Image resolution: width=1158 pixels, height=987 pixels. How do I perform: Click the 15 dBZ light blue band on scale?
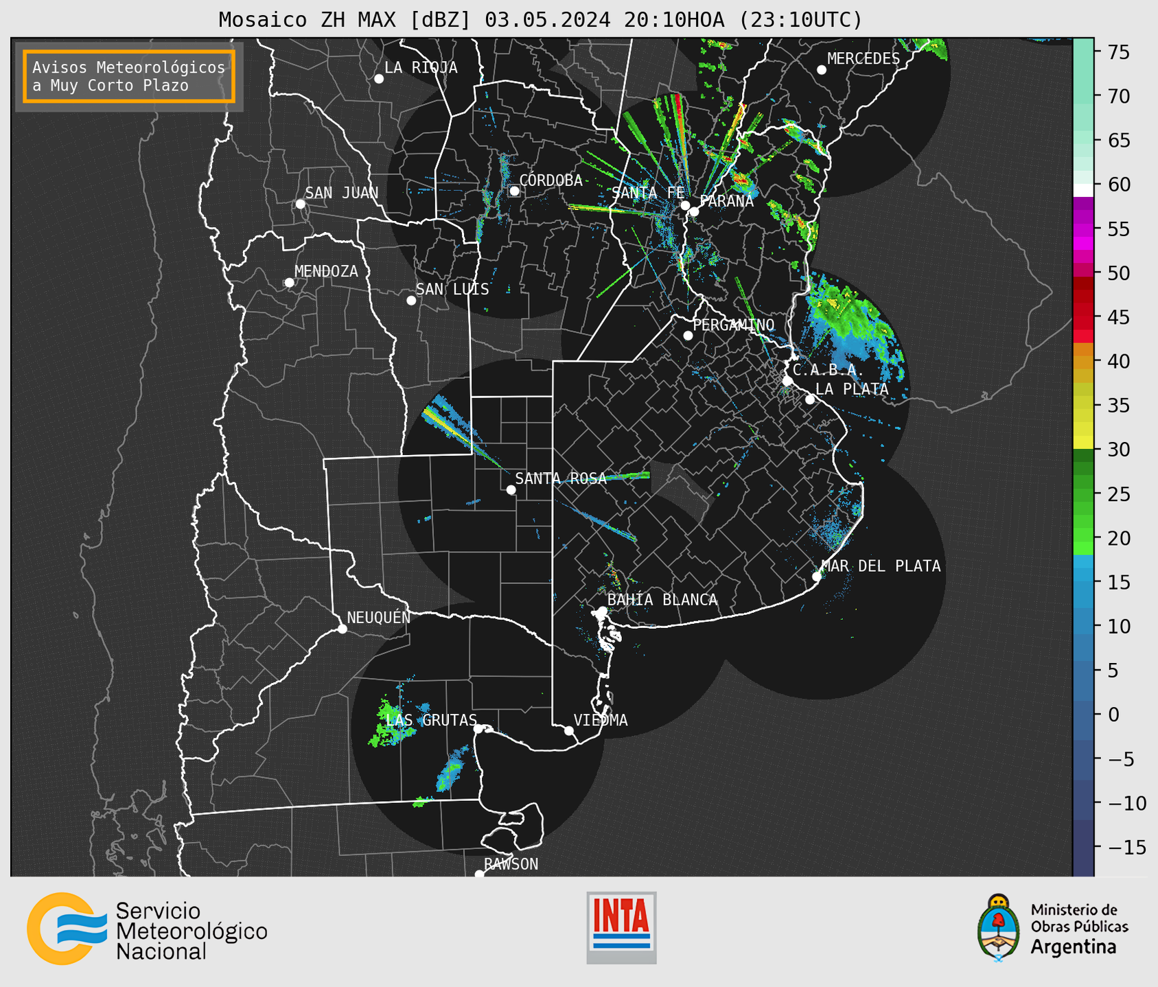coord(1083,581)
